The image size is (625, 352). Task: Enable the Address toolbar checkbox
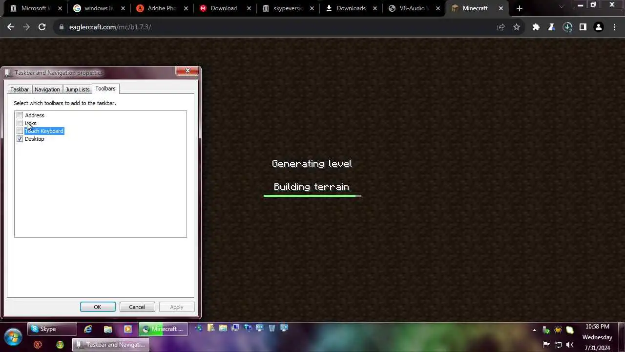pyautogui.click(x=20, y=115)
